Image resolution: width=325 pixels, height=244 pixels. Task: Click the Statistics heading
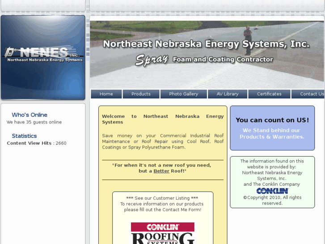coord(24,136)
